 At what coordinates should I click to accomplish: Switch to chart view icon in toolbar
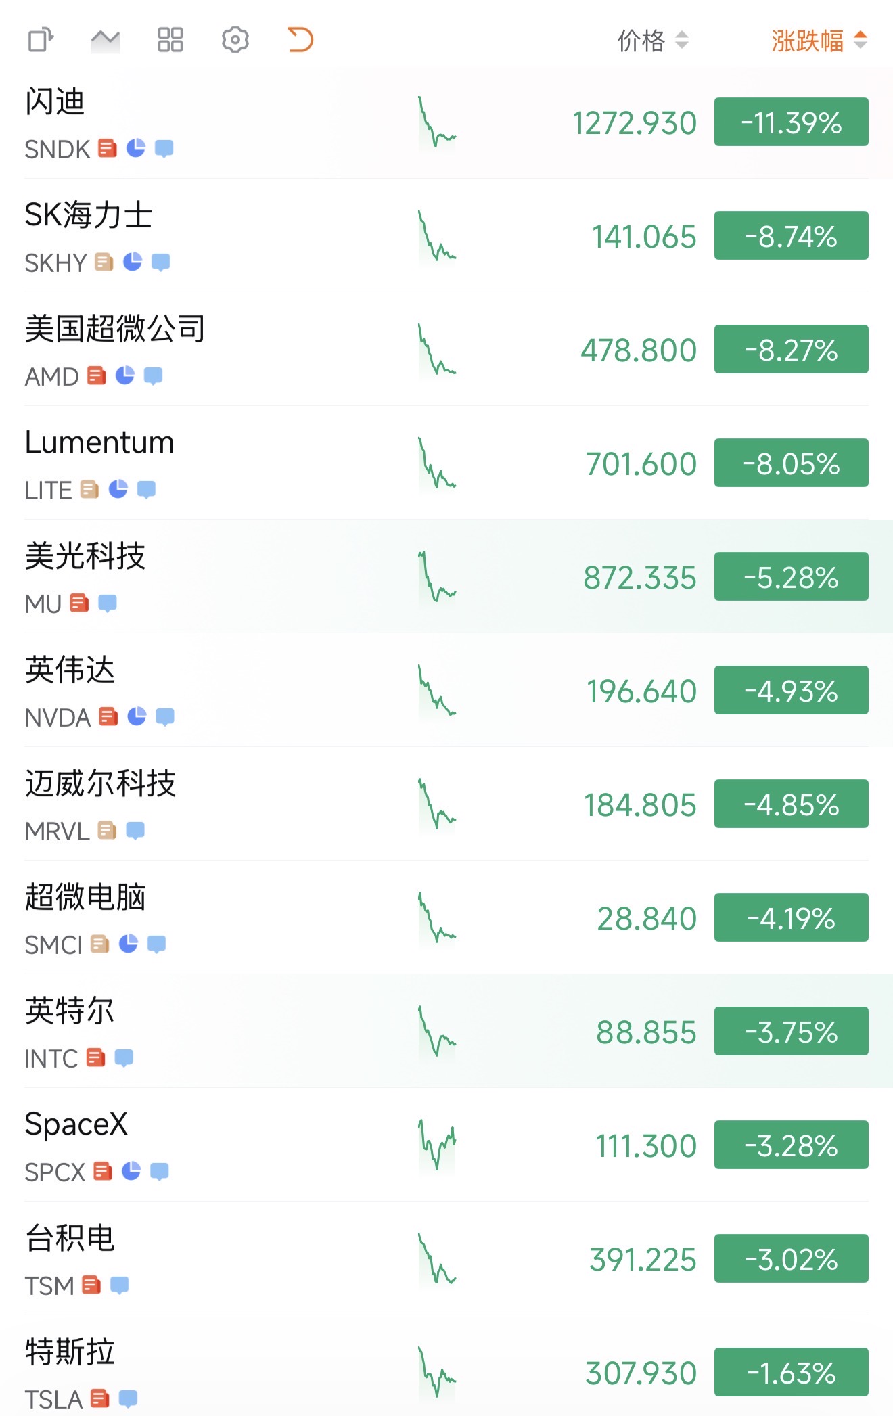tap(106, 40)
